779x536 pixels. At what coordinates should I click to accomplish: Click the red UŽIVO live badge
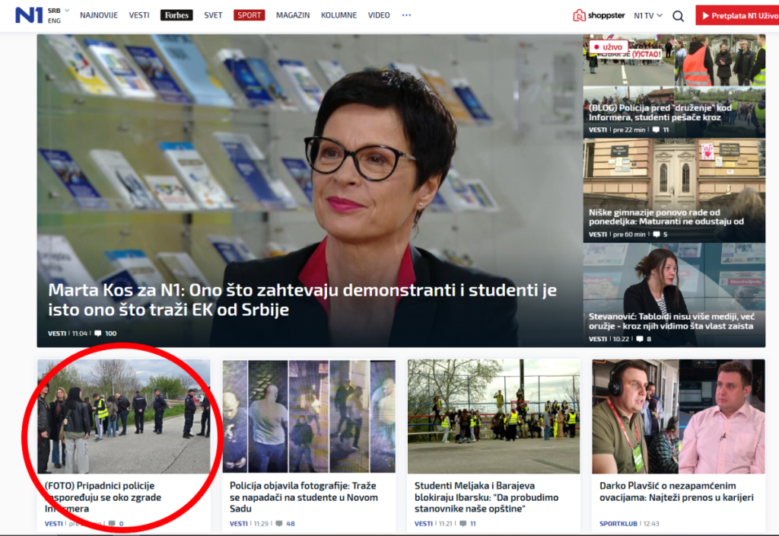tap(609, 47)
